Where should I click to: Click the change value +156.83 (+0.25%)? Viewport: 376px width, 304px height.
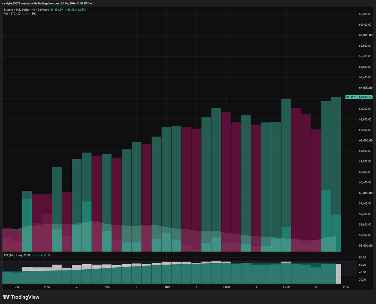click(x=75, y=10)
